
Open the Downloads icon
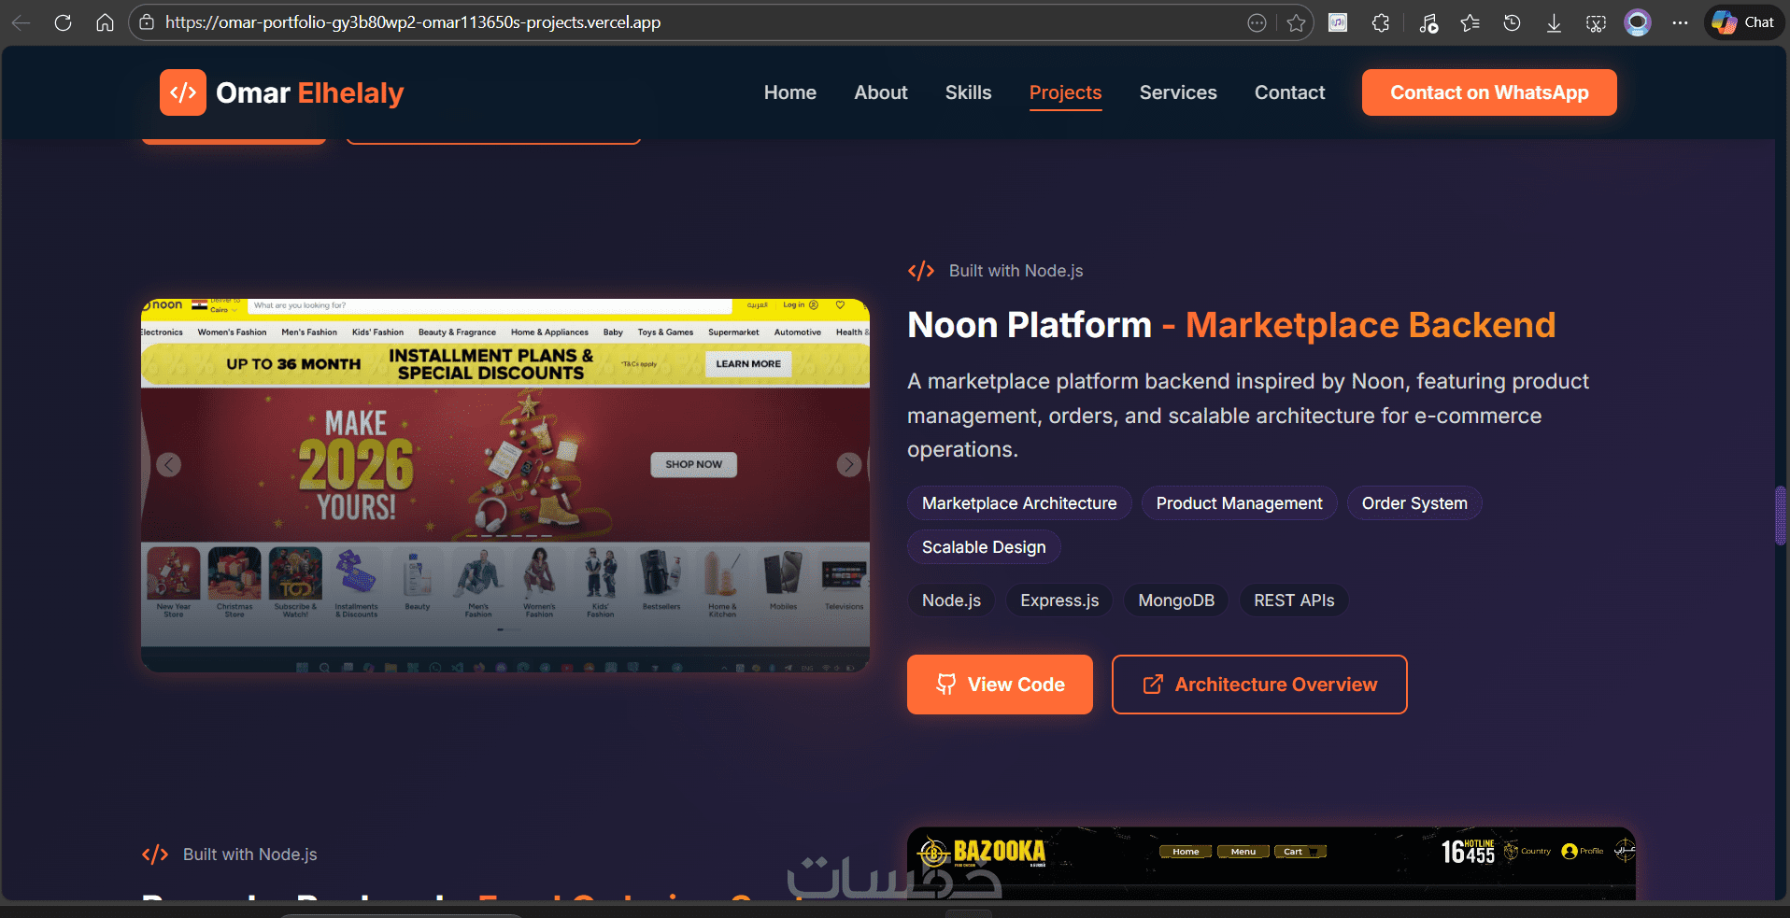point(1554,22)
